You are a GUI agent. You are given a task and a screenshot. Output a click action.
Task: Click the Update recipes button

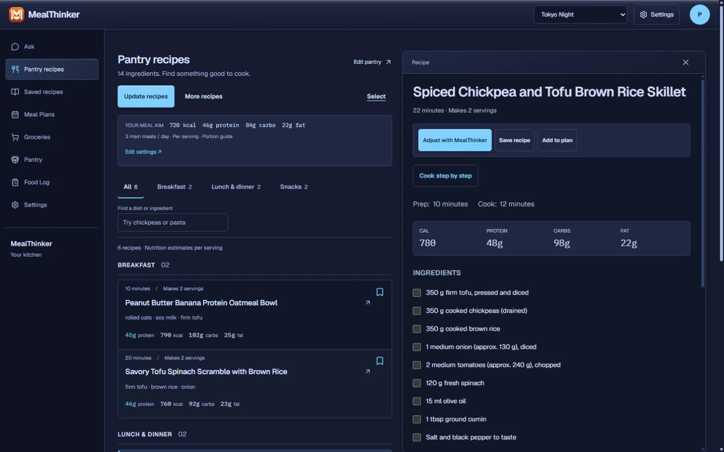point(146,96)
